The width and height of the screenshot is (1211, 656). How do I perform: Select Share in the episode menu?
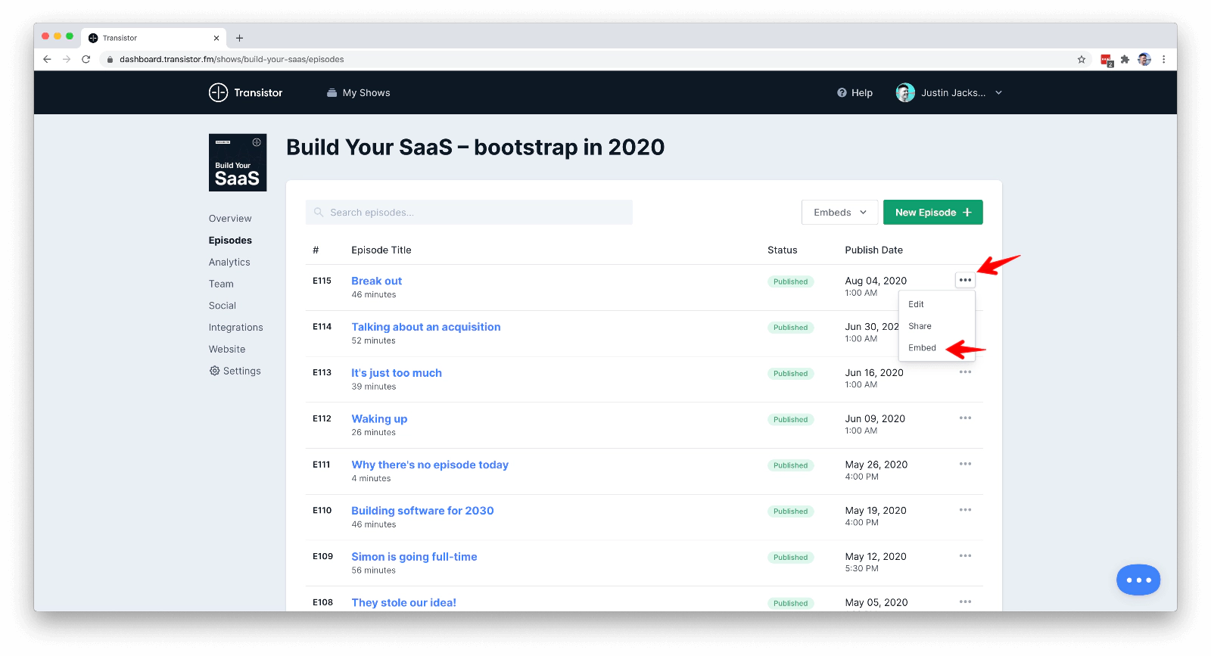tap(920, 326)
